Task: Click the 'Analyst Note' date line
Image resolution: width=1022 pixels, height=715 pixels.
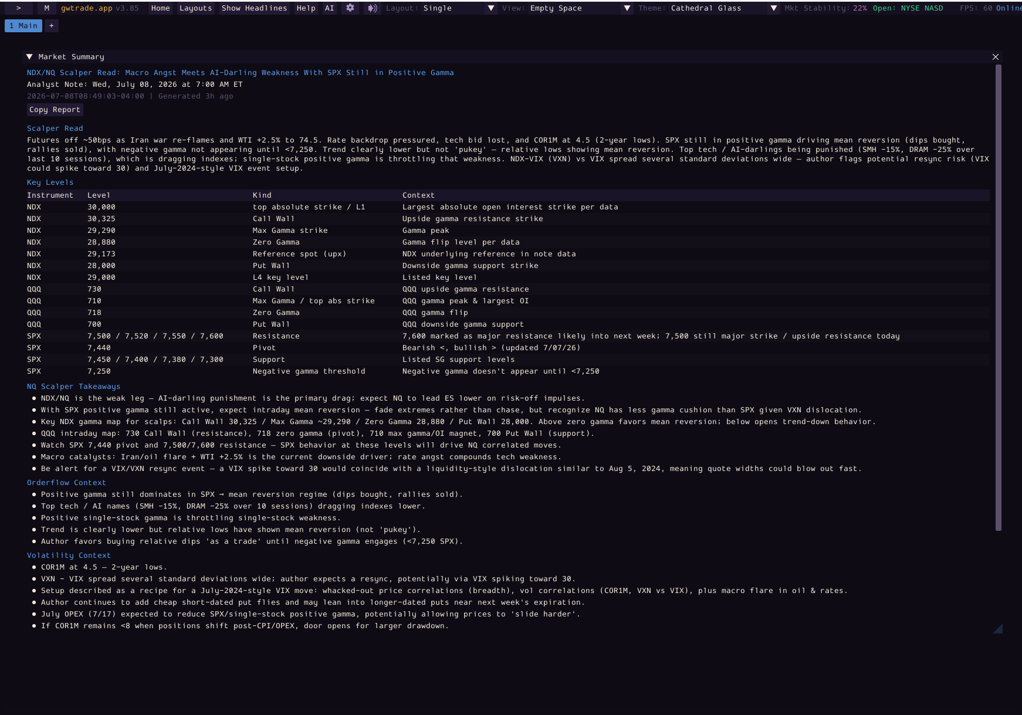Action: coord(135,84)
